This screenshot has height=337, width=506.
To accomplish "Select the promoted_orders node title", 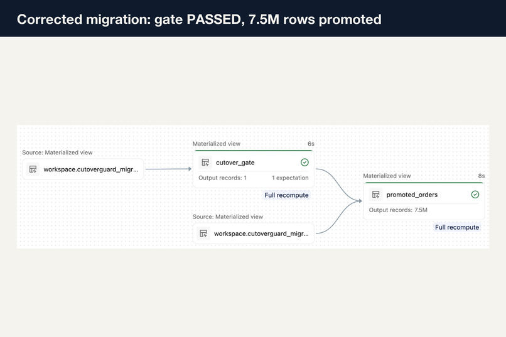I will pos(412,195).
